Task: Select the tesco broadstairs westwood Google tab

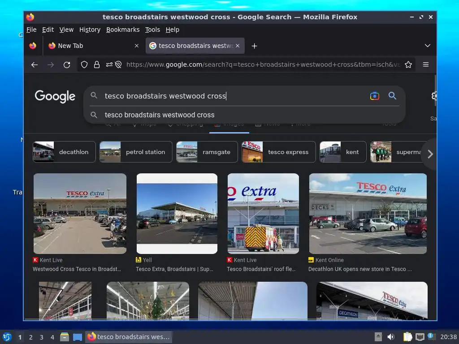Action: point(195,46)
